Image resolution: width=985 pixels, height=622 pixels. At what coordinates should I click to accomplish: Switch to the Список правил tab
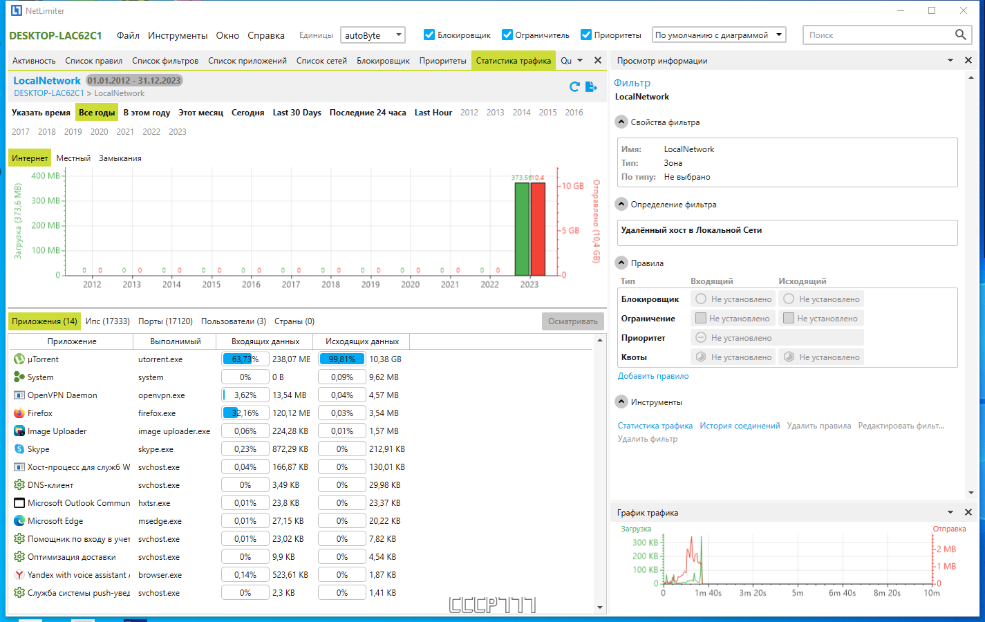pyautogui.click(x=93, y=61)
